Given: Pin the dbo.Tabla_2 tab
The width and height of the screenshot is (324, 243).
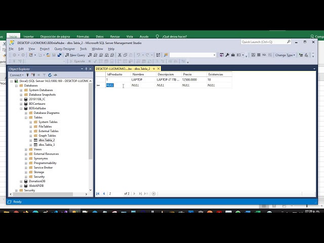Looking at the screenshot, I should tap(154, 69).
